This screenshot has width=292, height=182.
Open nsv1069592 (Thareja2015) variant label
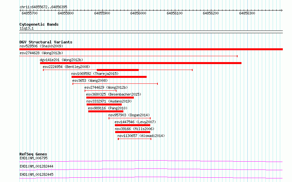tap(95, 74)
